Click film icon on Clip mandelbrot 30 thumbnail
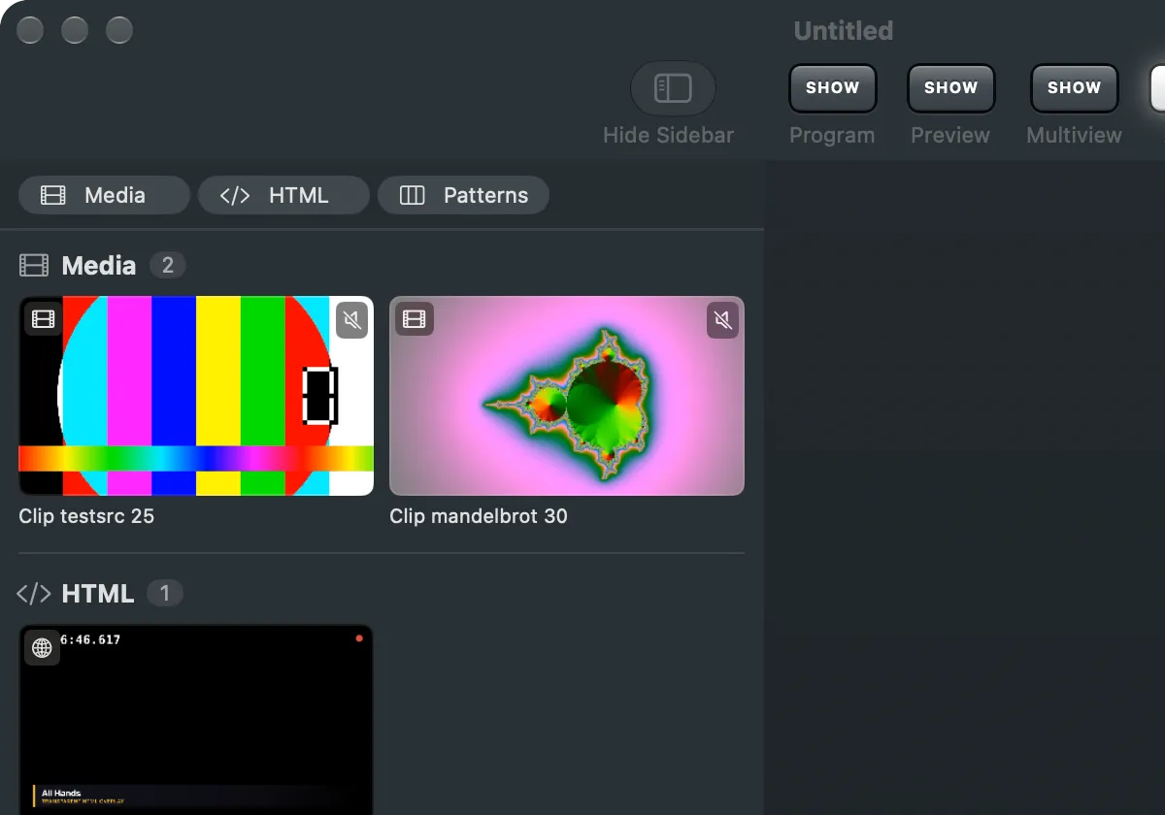 [415, 319]
